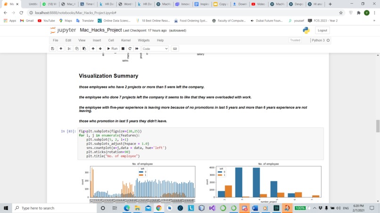This screenshot has width=380, height=213.
Task: Click the Python 3 kernel idle circle
Action: tap(328, 40)
